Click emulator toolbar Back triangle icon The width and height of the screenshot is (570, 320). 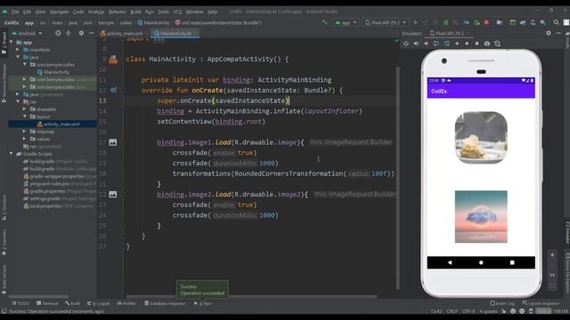click(x=457, y=44)
